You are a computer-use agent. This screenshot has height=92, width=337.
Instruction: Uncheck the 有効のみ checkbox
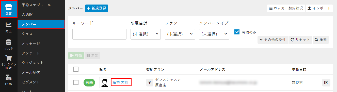click(237, 32)
